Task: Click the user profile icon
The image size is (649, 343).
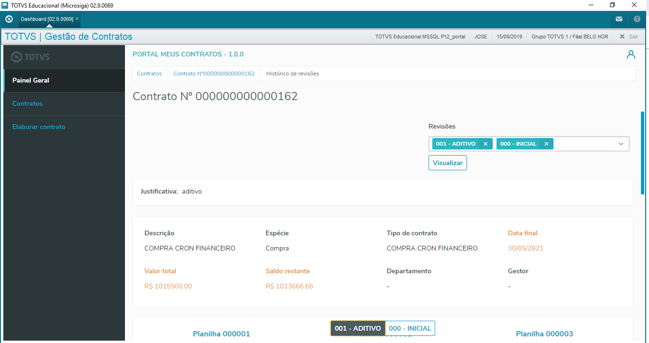Action: [x=631, y=55]
